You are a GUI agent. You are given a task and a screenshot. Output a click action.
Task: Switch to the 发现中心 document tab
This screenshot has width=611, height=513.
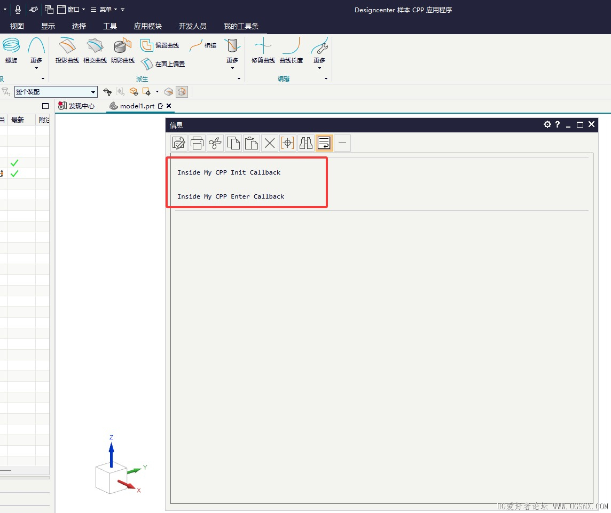[x=76, y=106]
